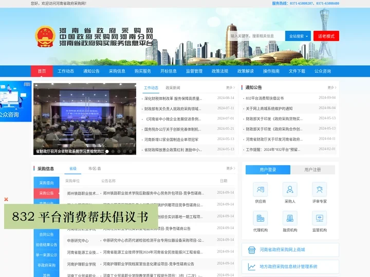Select 验收结果公告 in the side menu
370x277 pixels.
click(x=46, y=245)
